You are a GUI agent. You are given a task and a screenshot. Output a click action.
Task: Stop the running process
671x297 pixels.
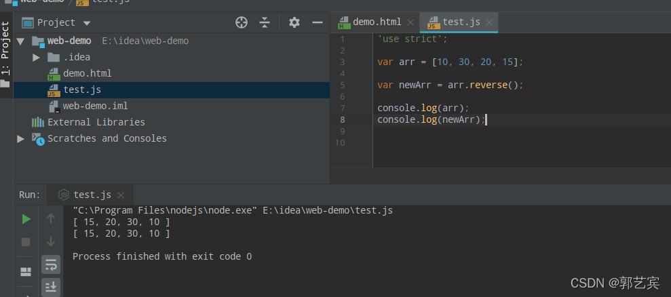click(26, 242)
